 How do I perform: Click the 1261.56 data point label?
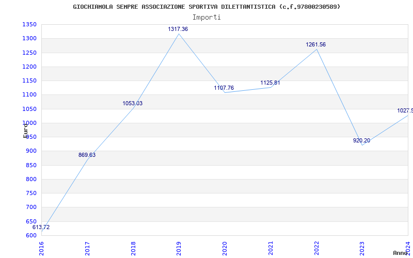[x=316, y=45]
